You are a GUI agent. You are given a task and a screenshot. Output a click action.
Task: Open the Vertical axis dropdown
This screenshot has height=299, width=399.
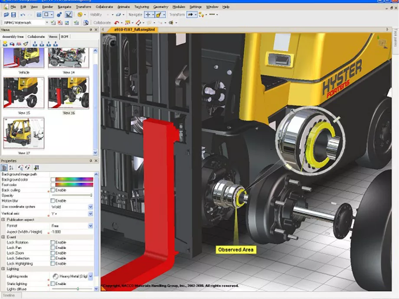(x=91, y=214)
